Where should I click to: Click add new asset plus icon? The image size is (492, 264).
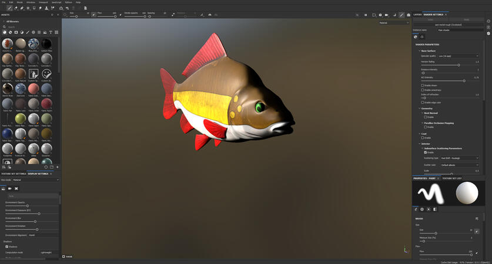coord(57,167)
